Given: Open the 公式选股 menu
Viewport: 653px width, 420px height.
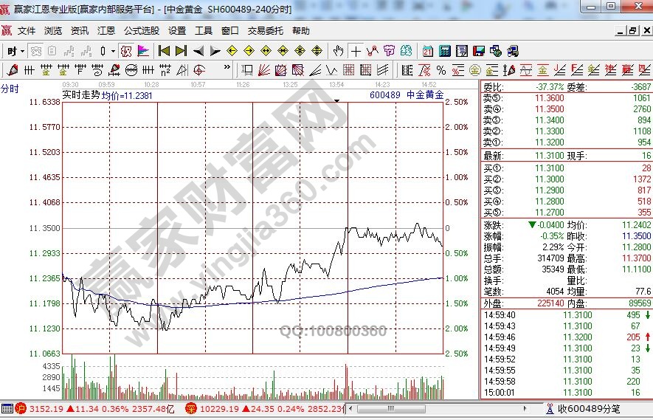Looking at the screenshot, I should point(141,31).
